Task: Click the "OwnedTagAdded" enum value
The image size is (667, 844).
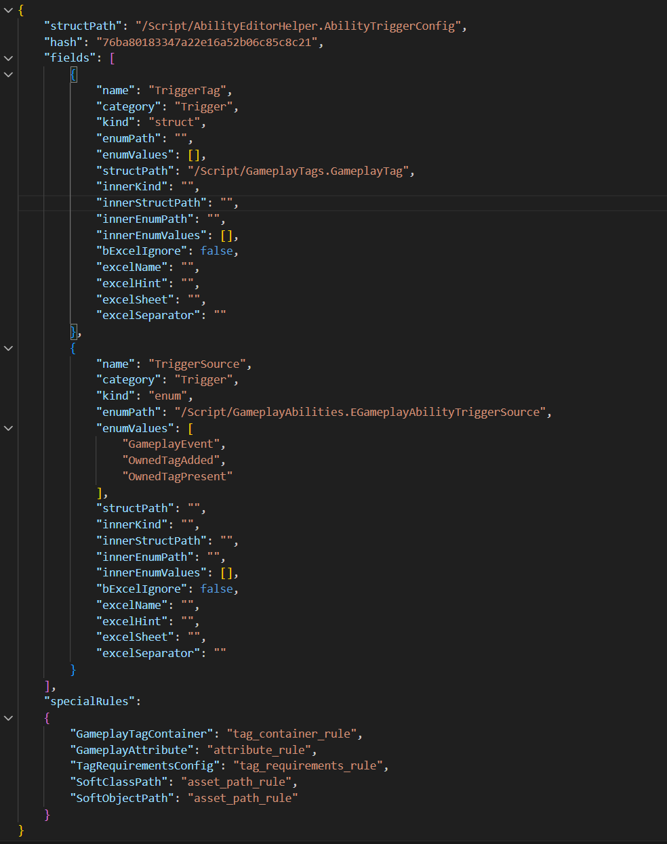Action: click(x=171, y=461)
